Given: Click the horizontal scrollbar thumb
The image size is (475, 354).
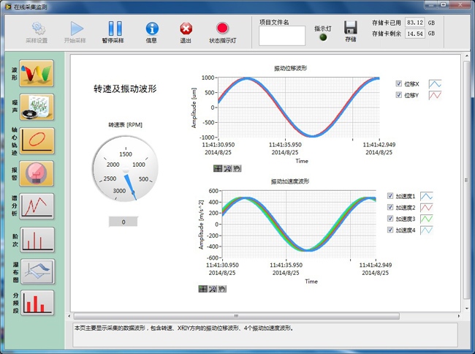Looking at the screenshot, I should click(236, 316).
